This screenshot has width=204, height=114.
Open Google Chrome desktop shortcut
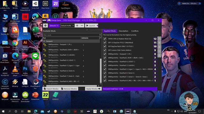[15, 44]
